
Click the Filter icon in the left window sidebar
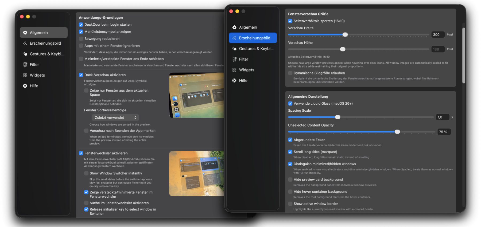(25, 65)
